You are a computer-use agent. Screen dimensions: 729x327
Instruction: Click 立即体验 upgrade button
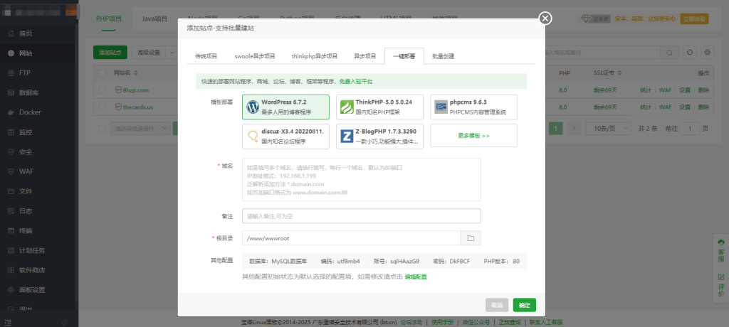(694, 18)
